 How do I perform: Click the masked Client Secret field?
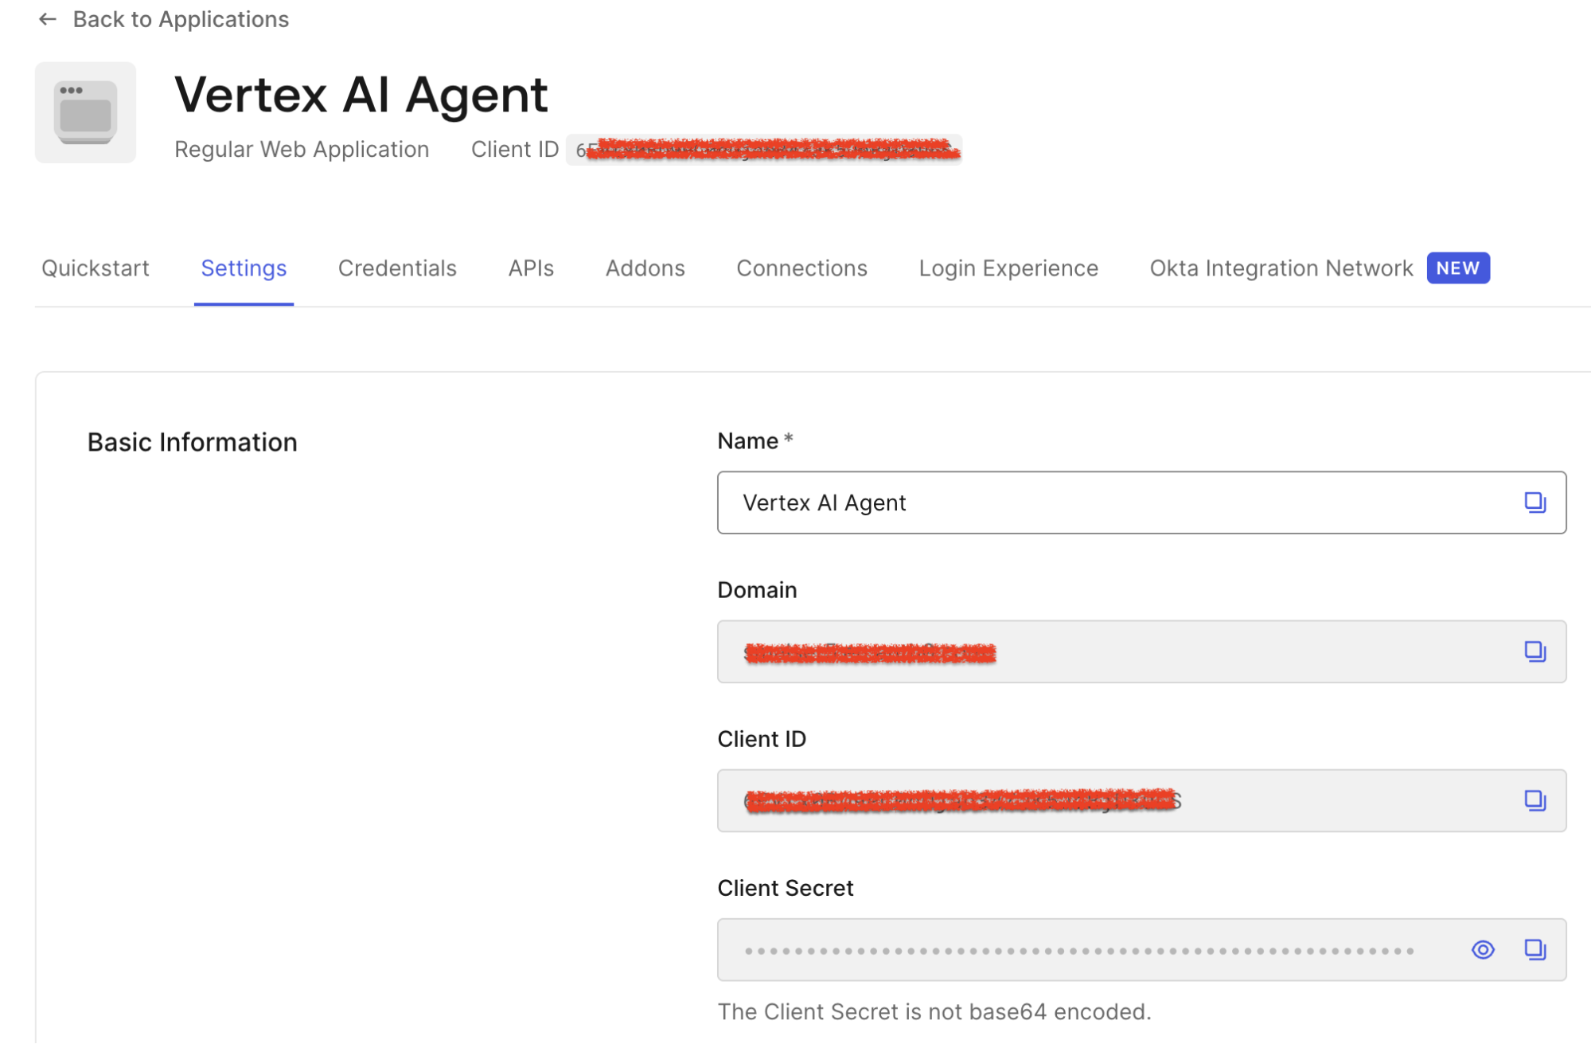pos(1035,949)
